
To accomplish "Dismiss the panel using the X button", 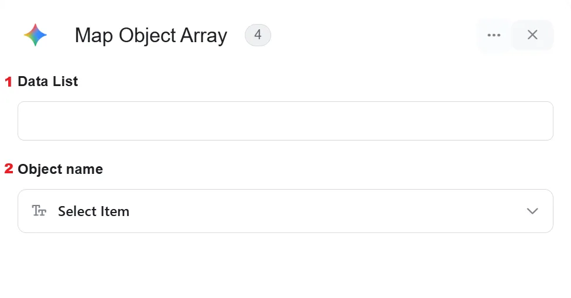I will click(532, 35).
